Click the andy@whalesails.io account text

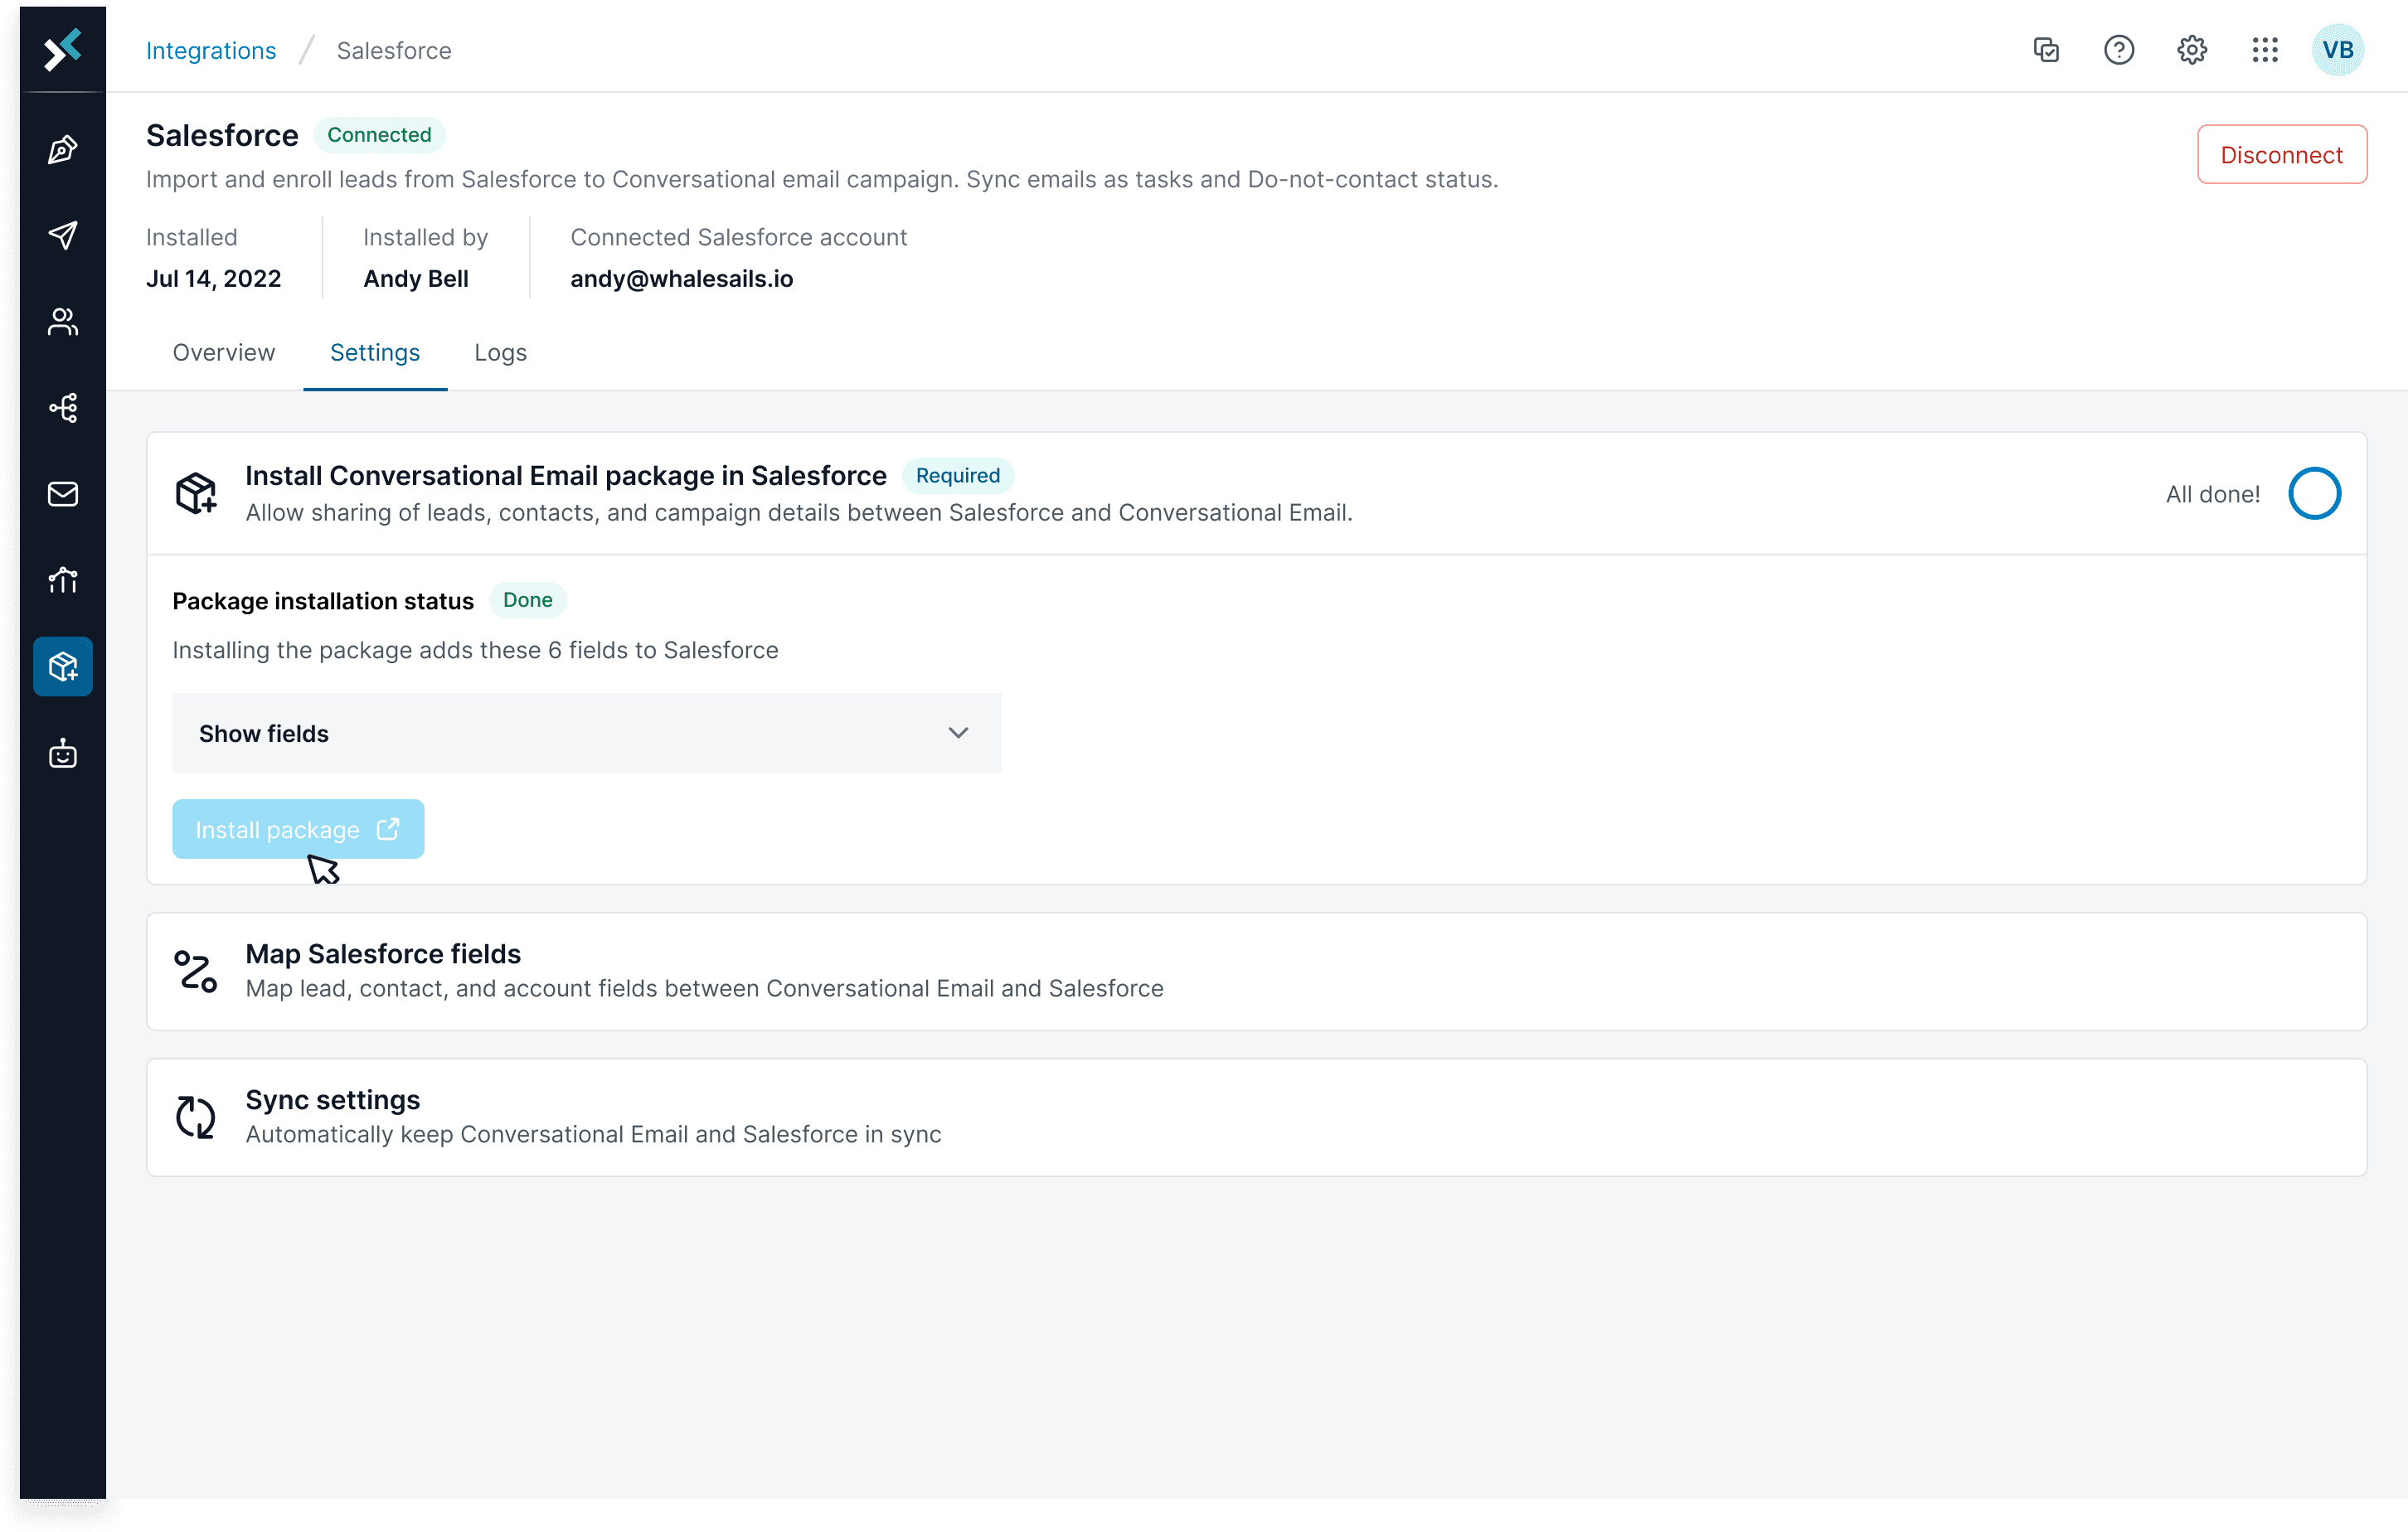pyautogui.click(x=681, y=278)
